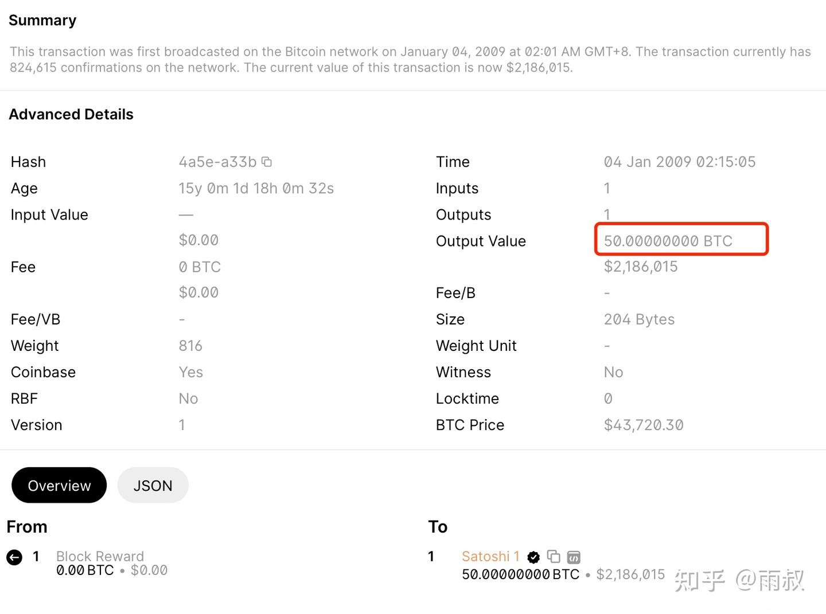Viewport: 826px width, 614px height.
Task: Click the left arrow icon beside Block Reward
Action: (14, 557)
